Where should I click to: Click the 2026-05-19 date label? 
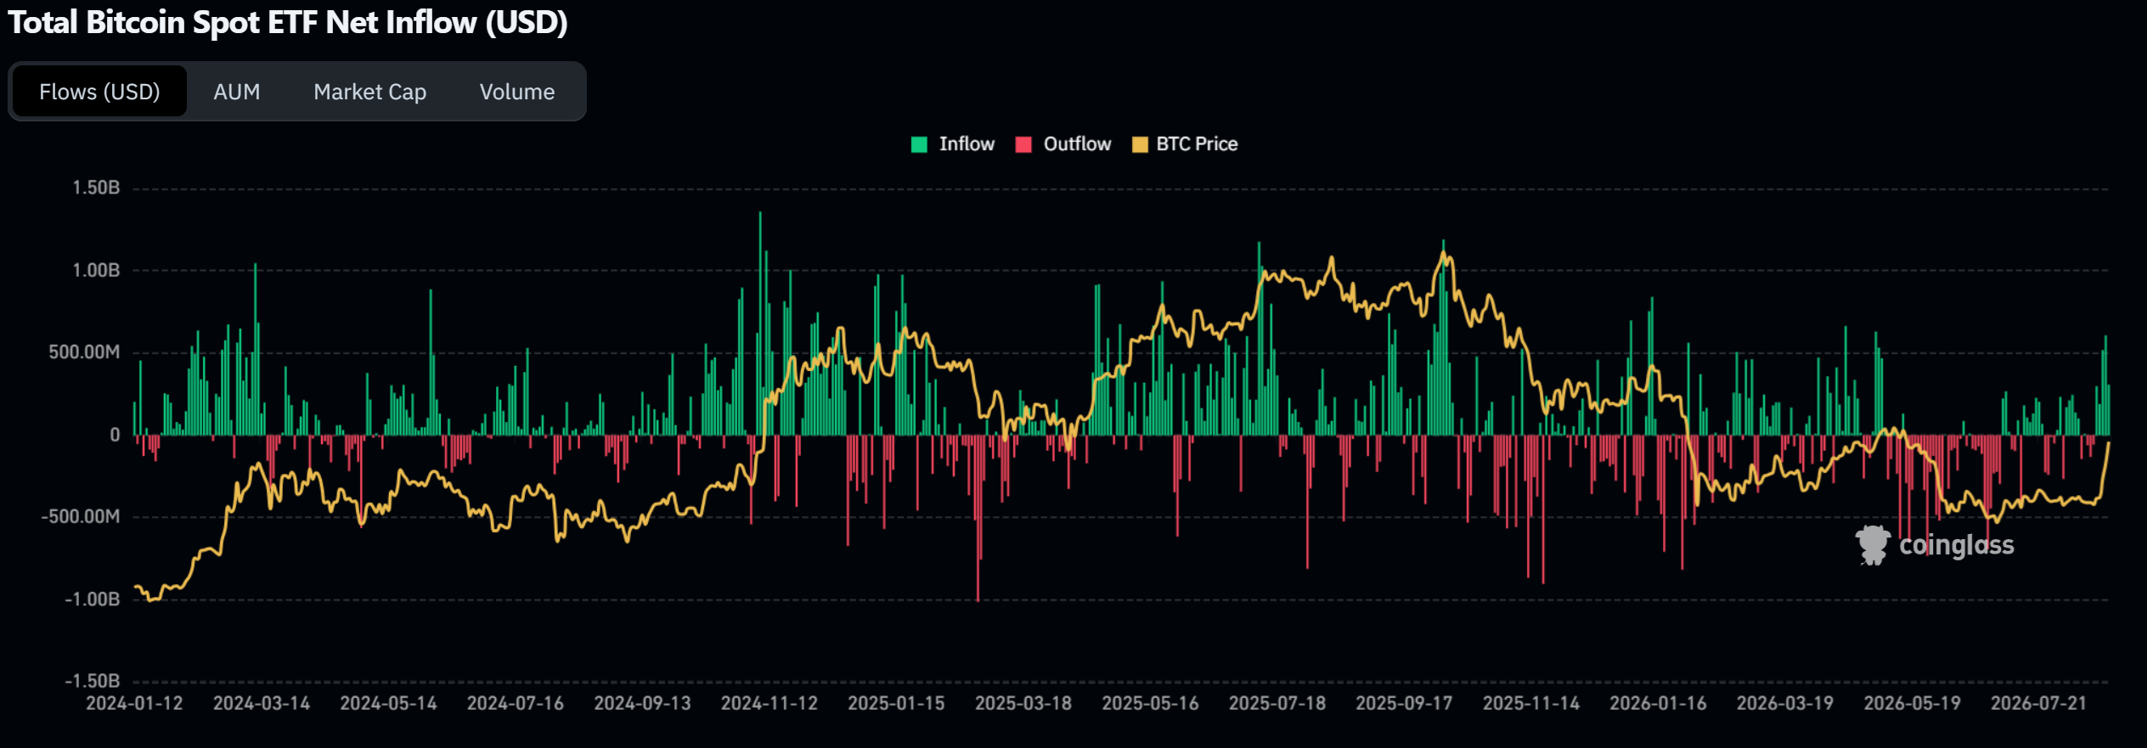tap(1912, 704)
